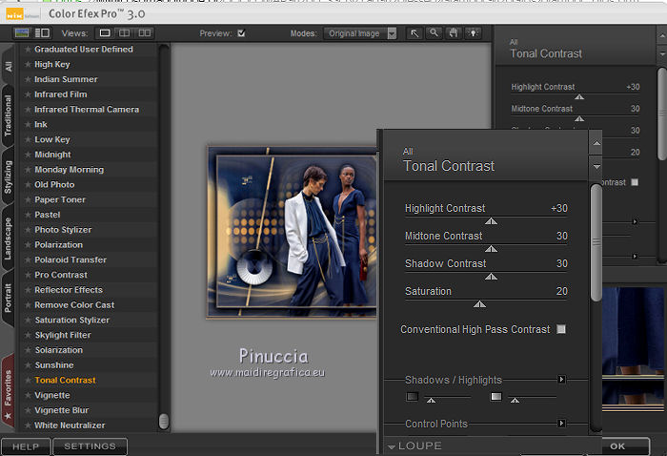Collapse the LOUPE section triangle
The height and width of the screenshot is (456, 667).
[x=392, y=446]
